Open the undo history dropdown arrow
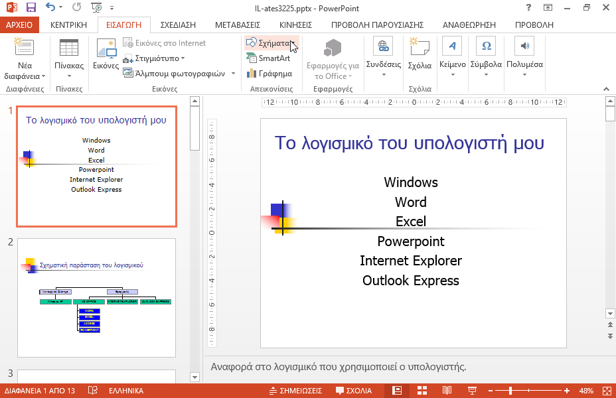The width and height of the screenshot is (616, 398). (x=60, y=7)
